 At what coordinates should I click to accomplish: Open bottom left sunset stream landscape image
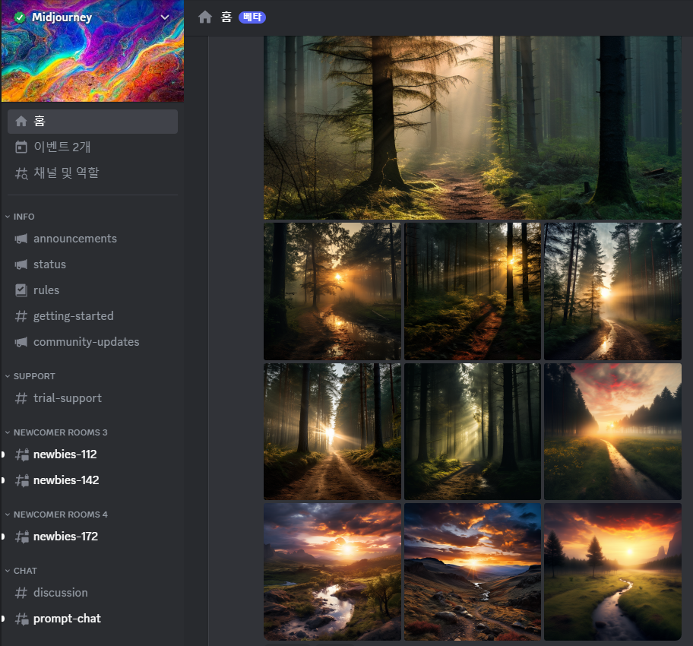332,572
